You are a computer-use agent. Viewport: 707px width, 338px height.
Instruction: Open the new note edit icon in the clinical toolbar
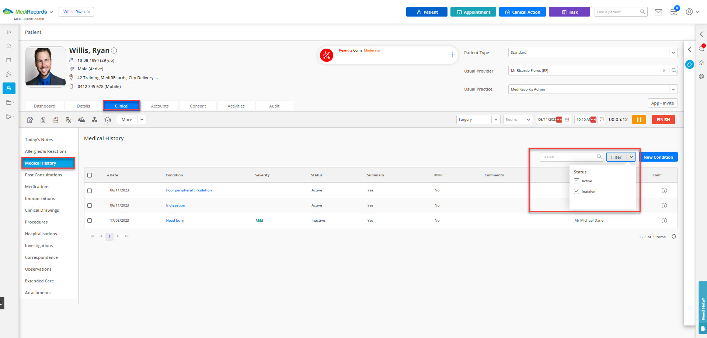click(x=30, y=120)
